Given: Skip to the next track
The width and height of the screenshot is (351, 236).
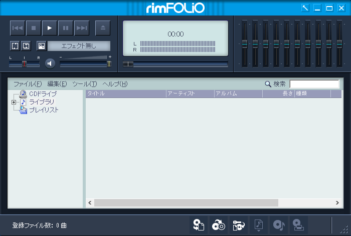Looking at the screenshot, I should coord(82,28).
